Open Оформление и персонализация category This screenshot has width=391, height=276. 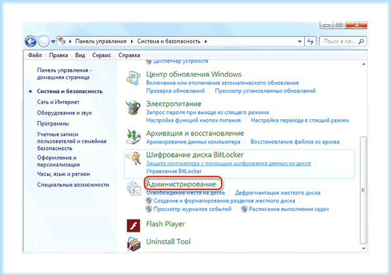[59, 161]
